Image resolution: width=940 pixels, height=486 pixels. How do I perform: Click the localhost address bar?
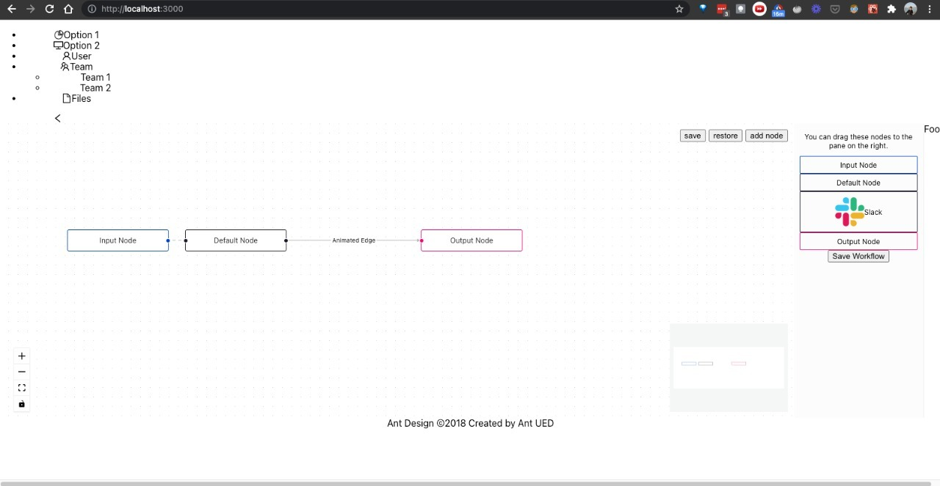point(142,9)
